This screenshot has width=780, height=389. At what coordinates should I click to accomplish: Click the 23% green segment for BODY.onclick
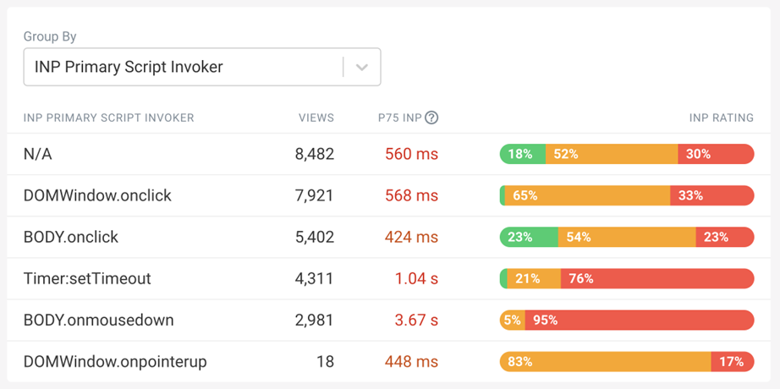click(529, 237)
